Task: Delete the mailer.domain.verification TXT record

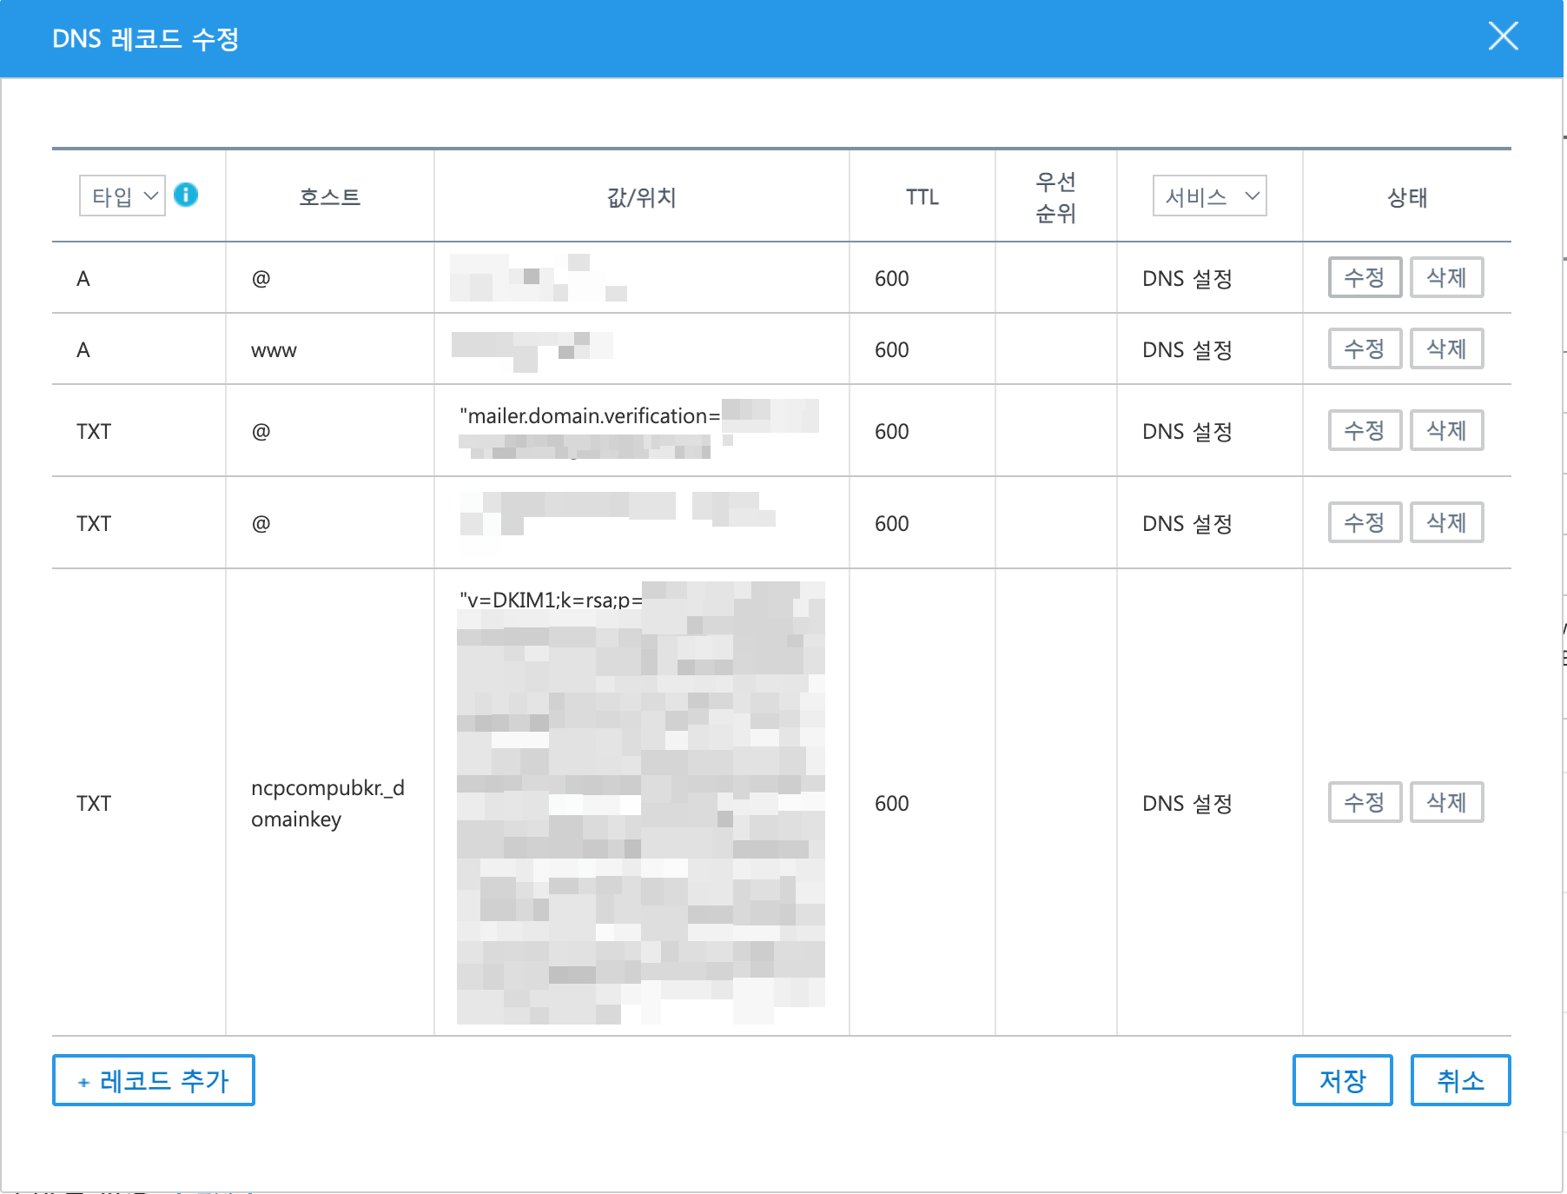Action: pyautogui.click(x=1446, y=431)
